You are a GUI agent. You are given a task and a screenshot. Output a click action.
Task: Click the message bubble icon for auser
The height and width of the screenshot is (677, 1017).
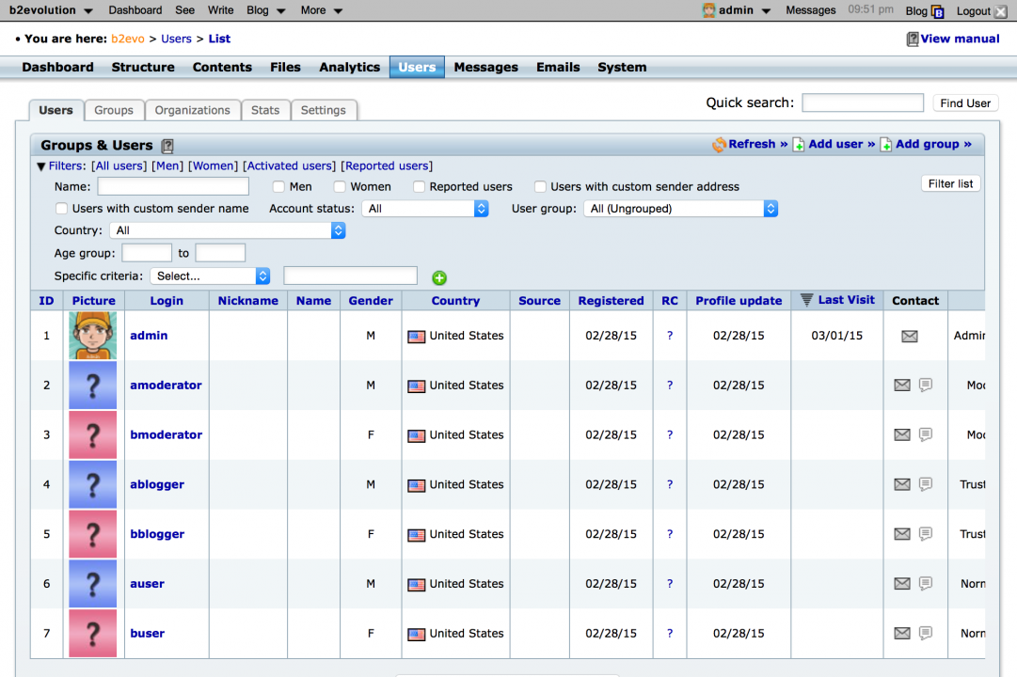[926, 584]
